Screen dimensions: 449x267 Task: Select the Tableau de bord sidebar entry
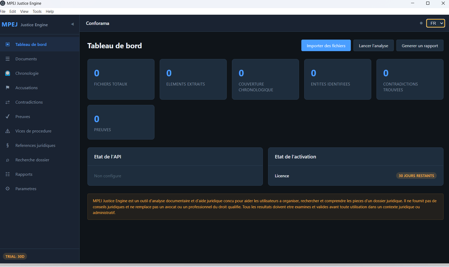[x=31, y=44]
